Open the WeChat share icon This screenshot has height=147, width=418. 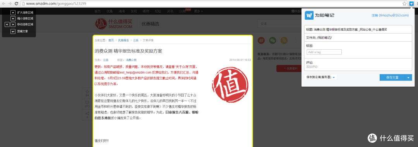coord(272,40)
